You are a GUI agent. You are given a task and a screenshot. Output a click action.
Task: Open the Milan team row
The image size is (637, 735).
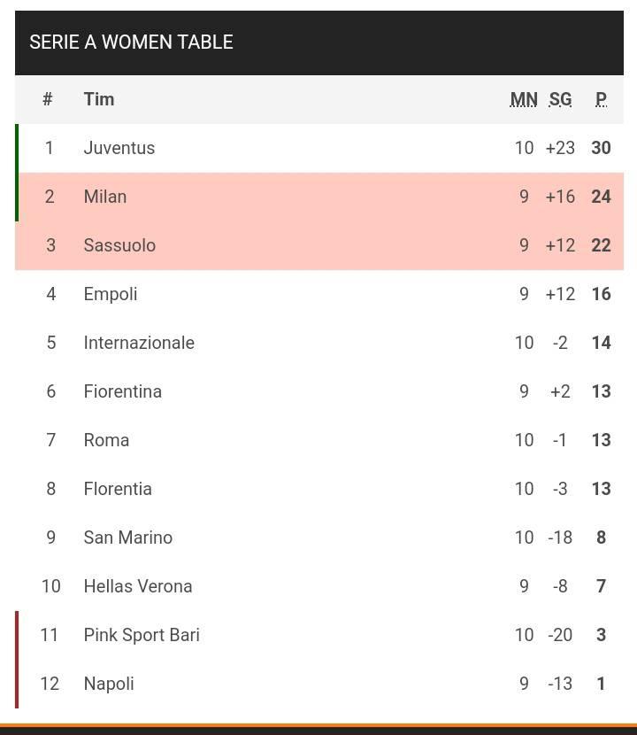(x=319, y=197)
